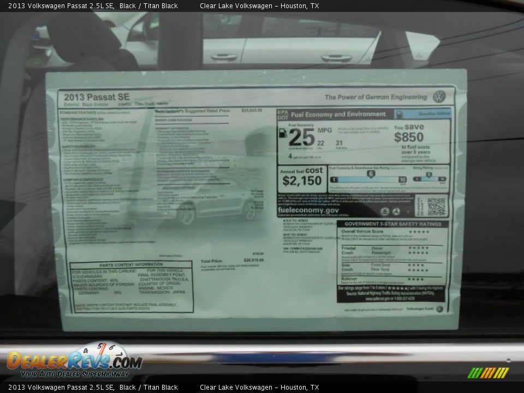Click the colored stripes icon at bottom right

489,373
